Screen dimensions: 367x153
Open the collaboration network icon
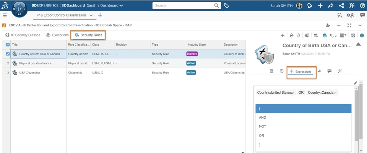tap(341, 6)
